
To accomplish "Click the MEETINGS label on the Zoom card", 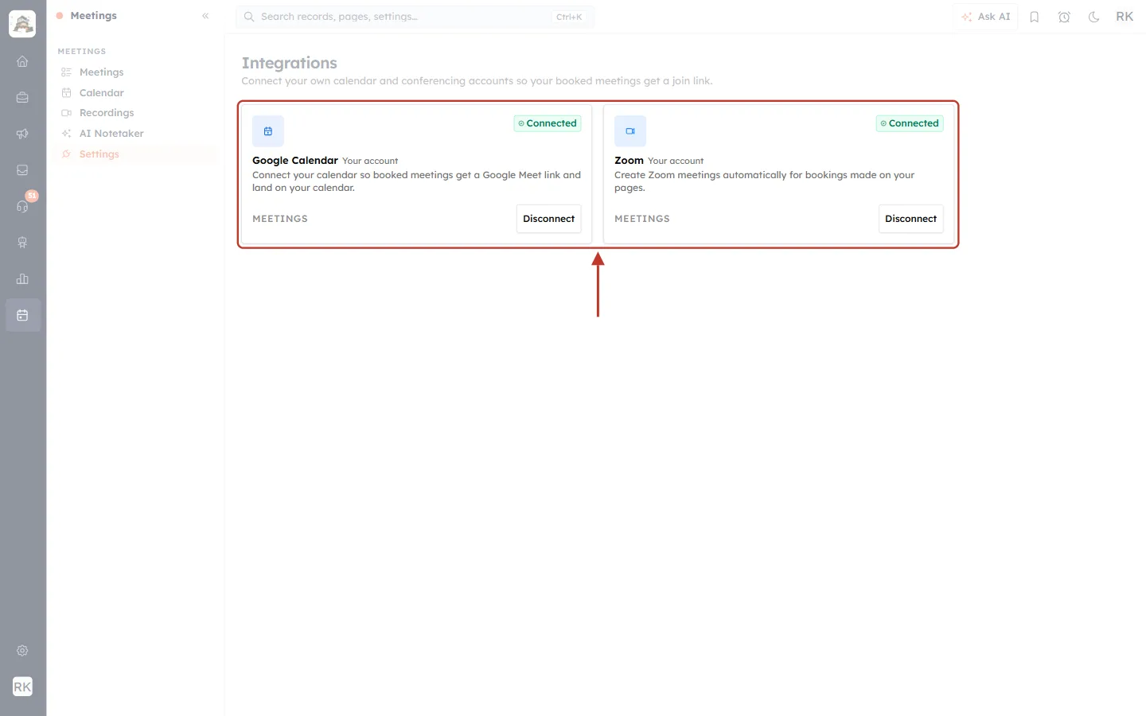I will (642, 219).
